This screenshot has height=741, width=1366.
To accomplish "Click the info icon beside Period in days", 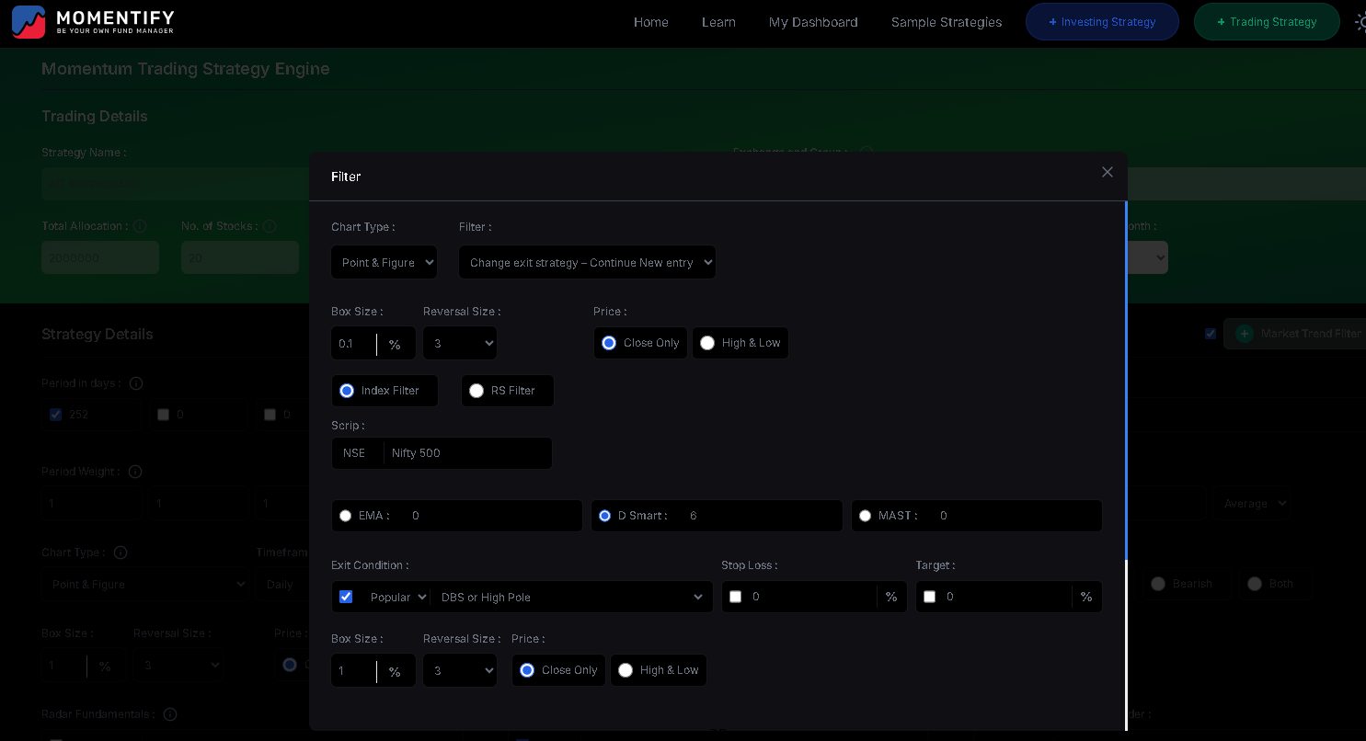I will click(x=136, y=382).
